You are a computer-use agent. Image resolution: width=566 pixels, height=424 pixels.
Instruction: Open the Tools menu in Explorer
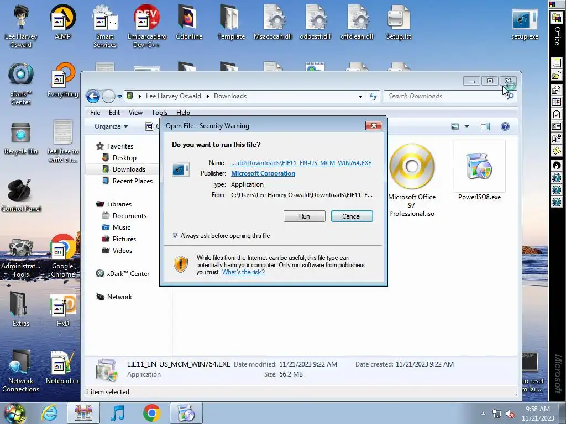(x=159, y=113)
